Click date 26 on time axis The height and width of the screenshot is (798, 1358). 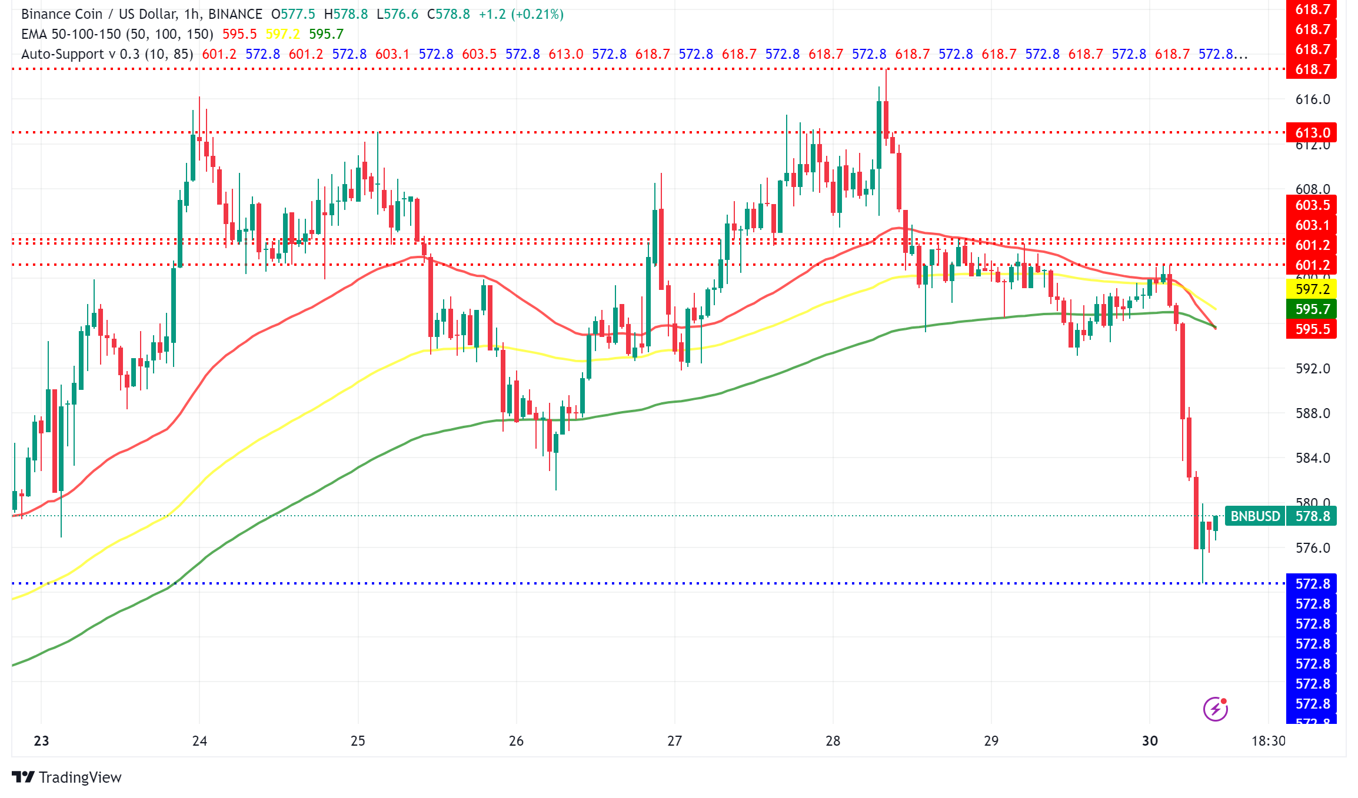coord(516,741)
